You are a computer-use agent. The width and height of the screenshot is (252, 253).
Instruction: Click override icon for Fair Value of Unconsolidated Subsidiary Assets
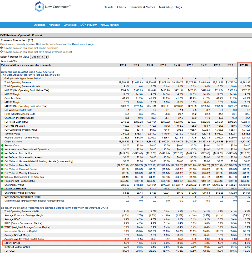[2, 161]
